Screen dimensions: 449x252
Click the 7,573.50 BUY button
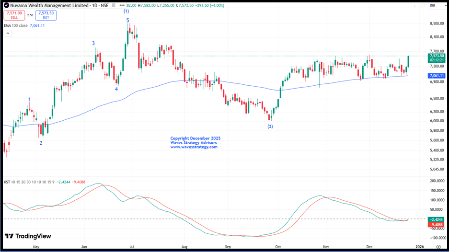(x=46, y=15)
